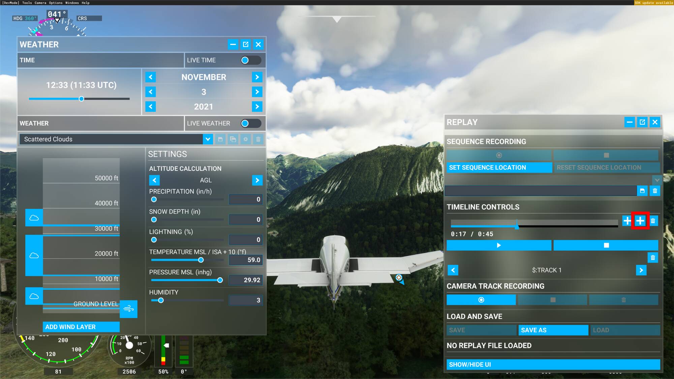Switch altitude calculation from AGL with right arrow
The width and height of the screenshot is (674, 379).
click(257, 180)
